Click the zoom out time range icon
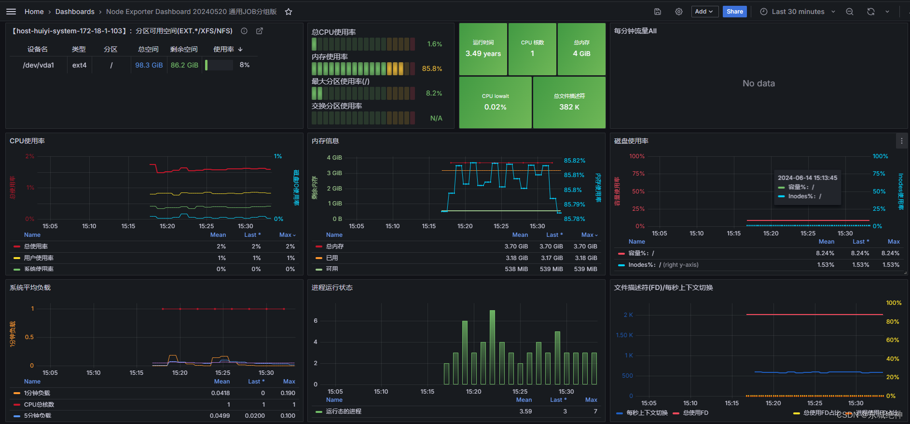910x424 pixels. click(x=850, y=12)
